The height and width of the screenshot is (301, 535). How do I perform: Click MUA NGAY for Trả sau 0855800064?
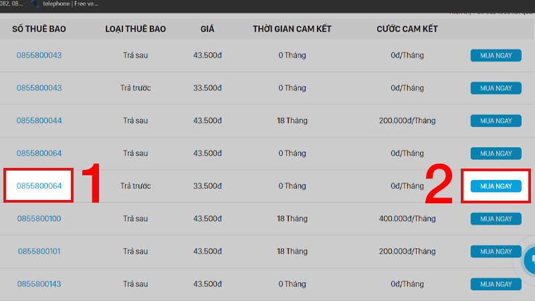(x=496, y=153)
